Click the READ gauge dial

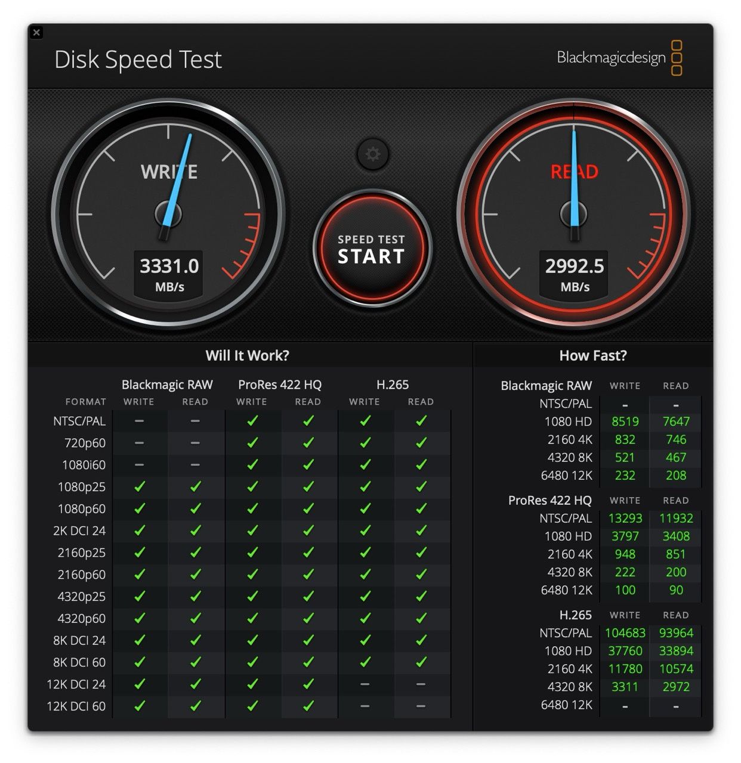pos(574,213)
